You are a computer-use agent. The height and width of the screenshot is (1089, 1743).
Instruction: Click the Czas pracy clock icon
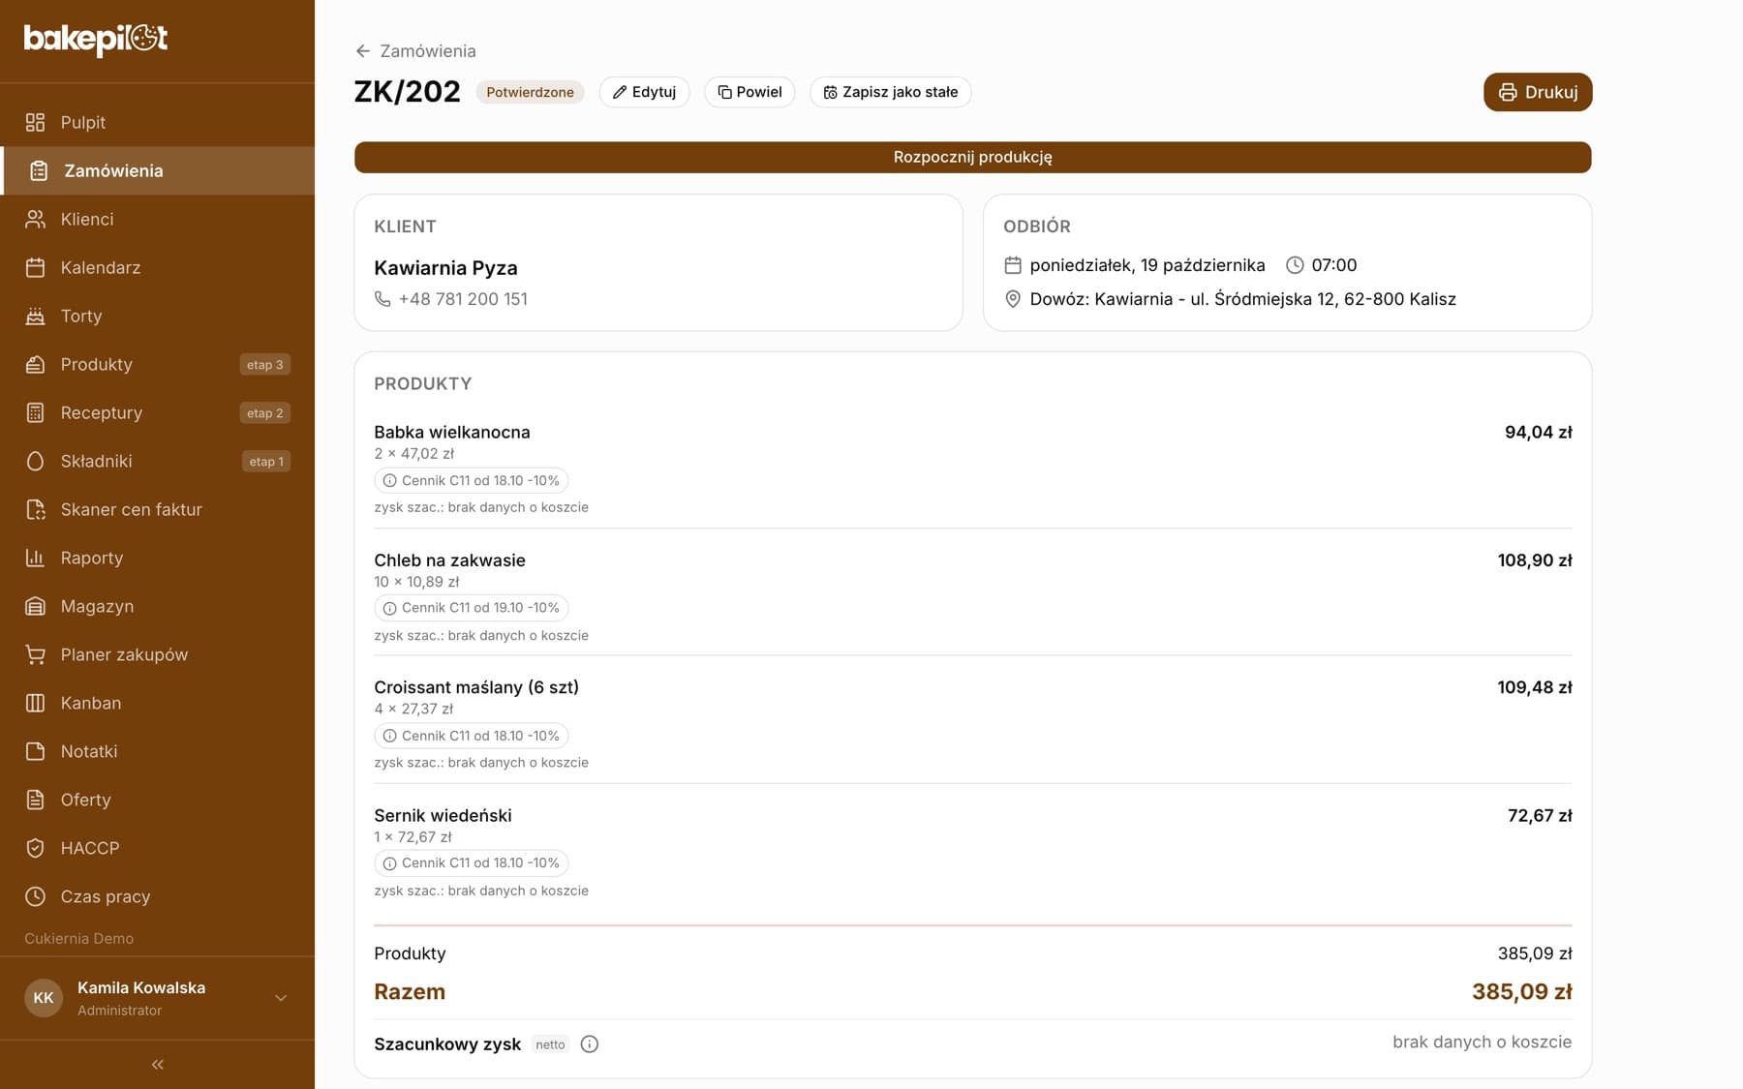(36, 896)
